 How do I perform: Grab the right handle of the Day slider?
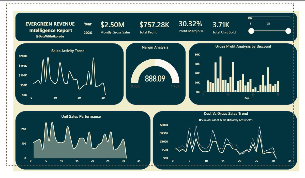click(288, 31)
